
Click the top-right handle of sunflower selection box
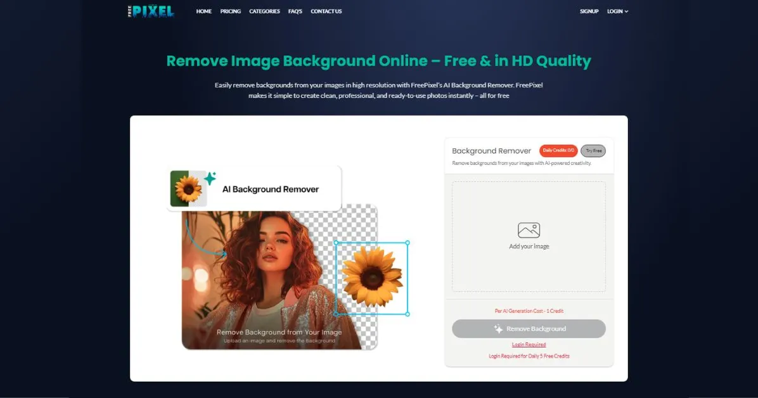(x=407, y=242)
